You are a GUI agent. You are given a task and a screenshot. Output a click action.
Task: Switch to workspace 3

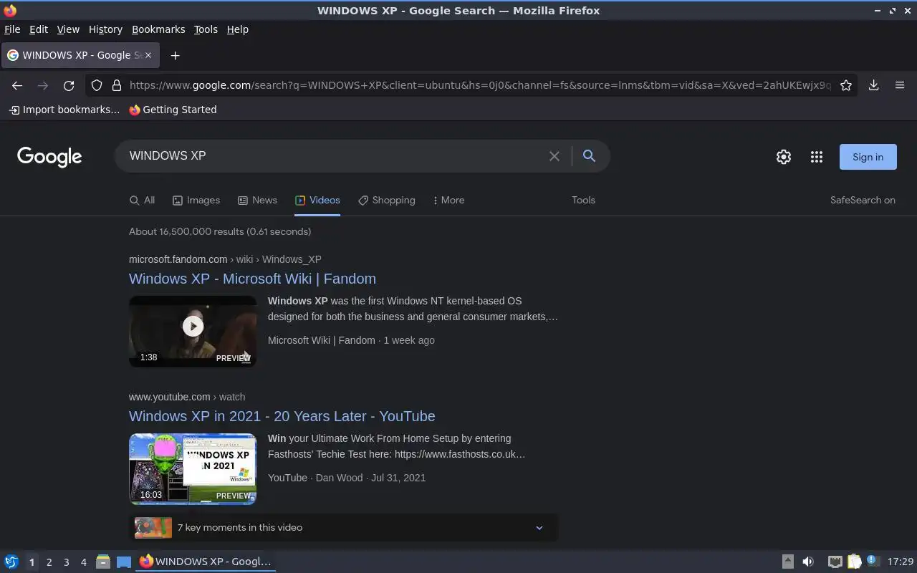(66, 562)
